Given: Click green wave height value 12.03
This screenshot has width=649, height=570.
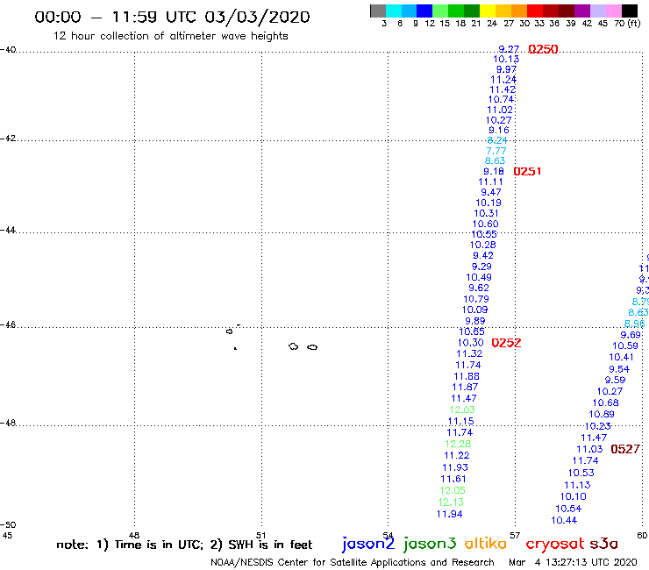Looking at the screenshot, I should [x=462, y=410].
